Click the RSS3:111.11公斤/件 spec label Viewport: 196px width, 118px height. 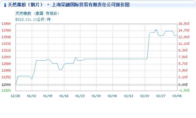(x=33, y=20)
